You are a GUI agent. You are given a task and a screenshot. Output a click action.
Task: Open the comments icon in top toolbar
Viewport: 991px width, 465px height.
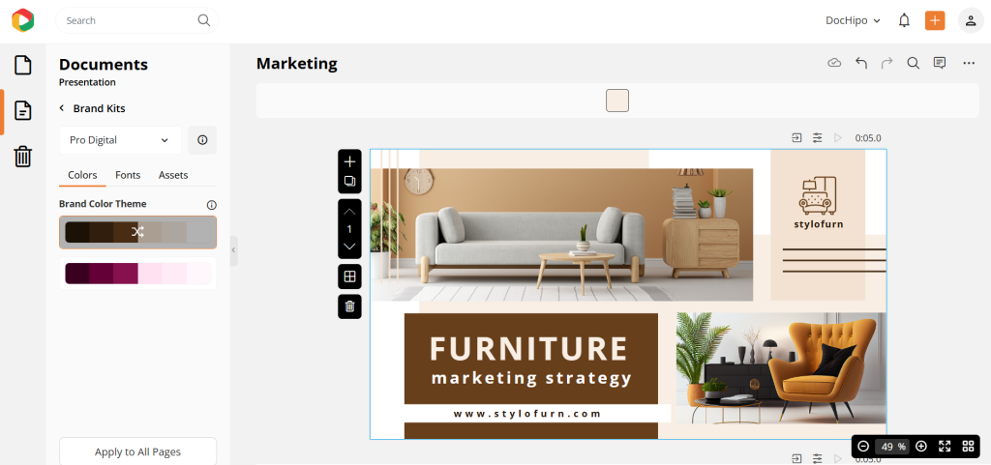click(940, 63)
